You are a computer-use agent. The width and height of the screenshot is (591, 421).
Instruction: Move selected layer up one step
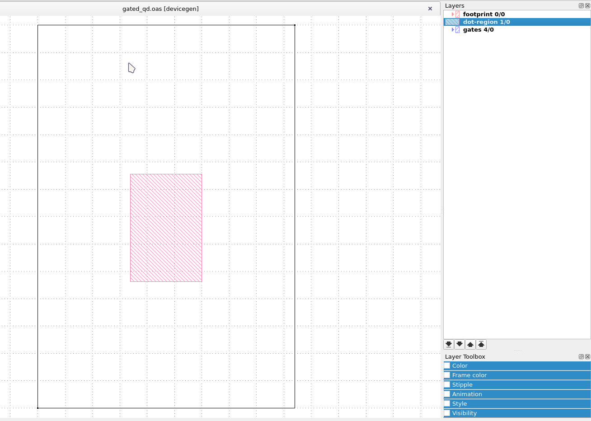coord(470,345)
